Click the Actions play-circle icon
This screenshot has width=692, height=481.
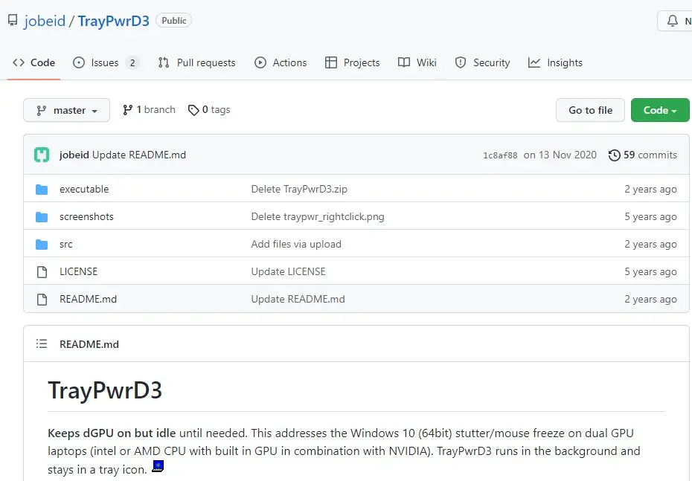260,62
